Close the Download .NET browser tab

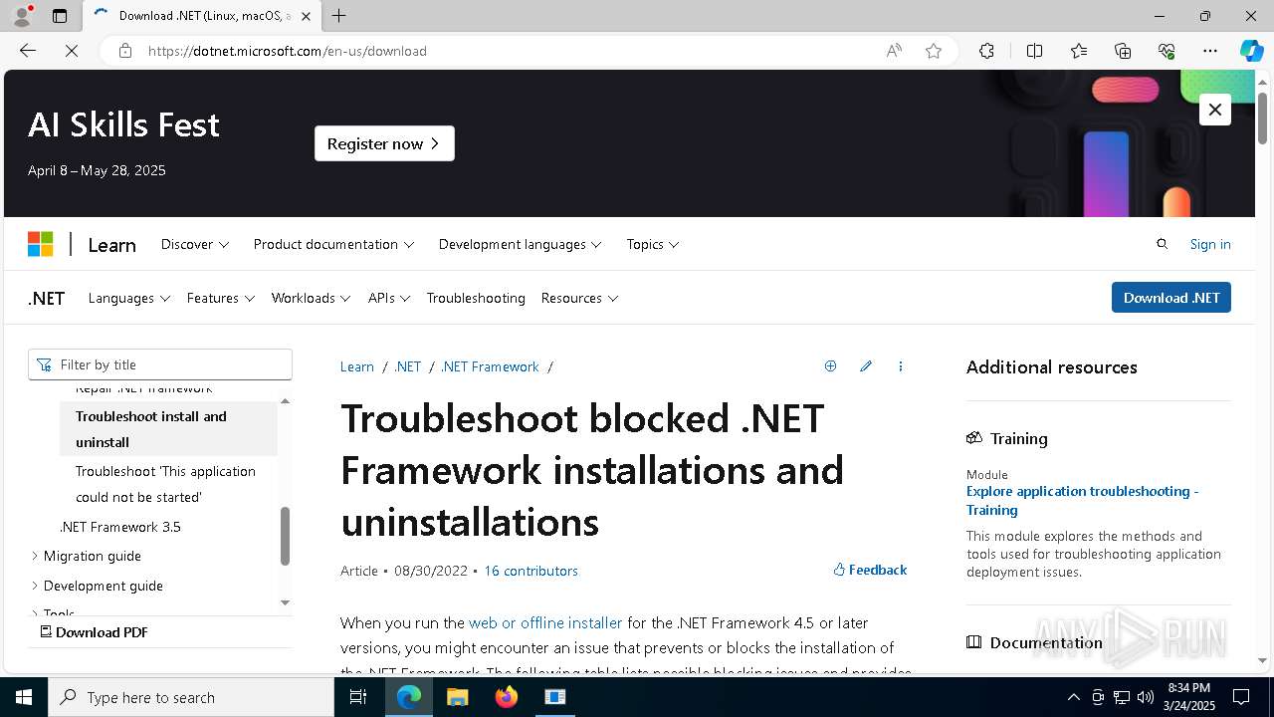coord(306,16)
